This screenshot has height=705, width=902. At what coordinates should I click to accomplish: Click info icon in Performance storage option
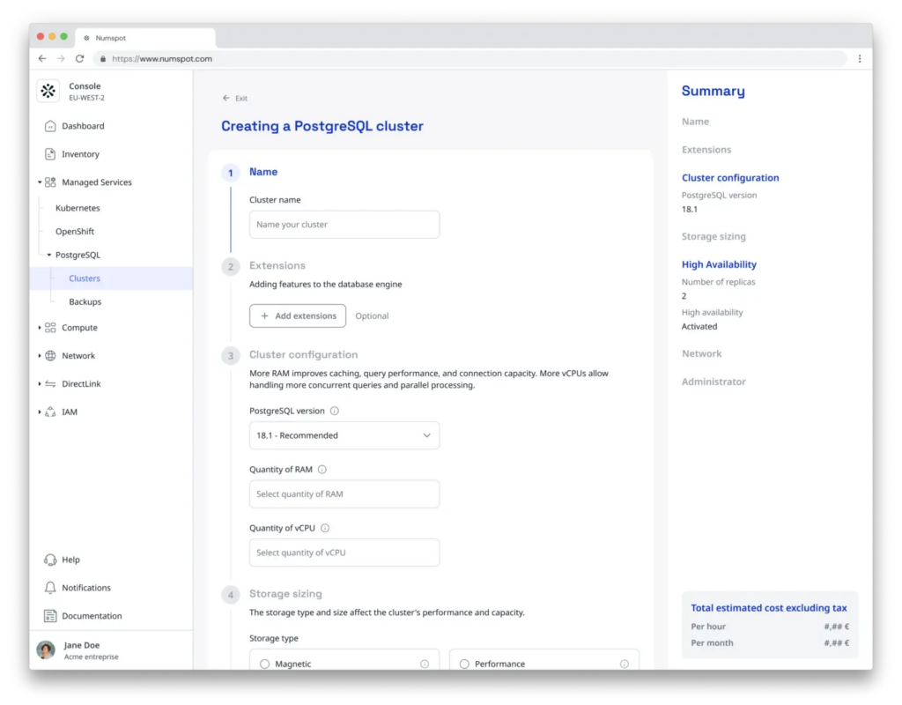[x=625, y=664]
